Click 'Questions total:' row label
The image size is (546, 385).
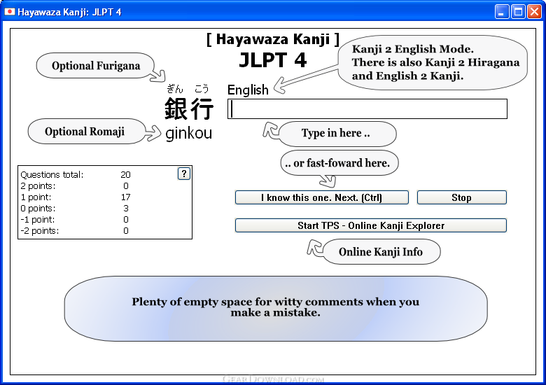(x=52, y=174)
